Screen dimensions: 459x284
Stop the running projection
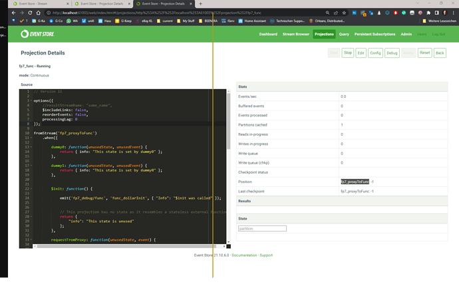pyautogui.click(x=347, y=53)
